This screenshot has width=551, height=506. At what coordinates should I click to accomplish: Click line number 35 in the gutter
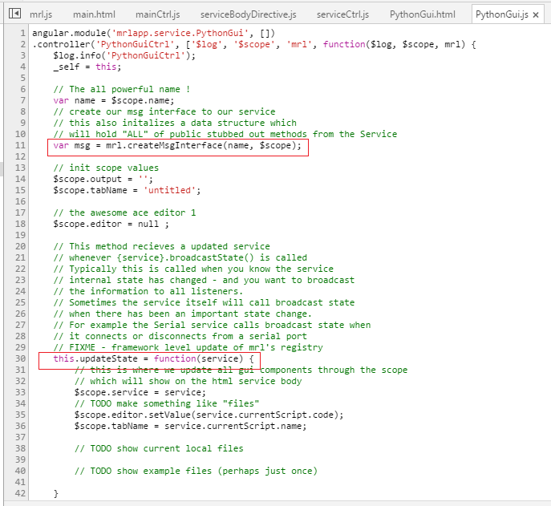(20, 415)
